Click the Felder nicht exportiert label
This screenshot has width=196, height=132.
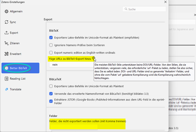point(88,121)
